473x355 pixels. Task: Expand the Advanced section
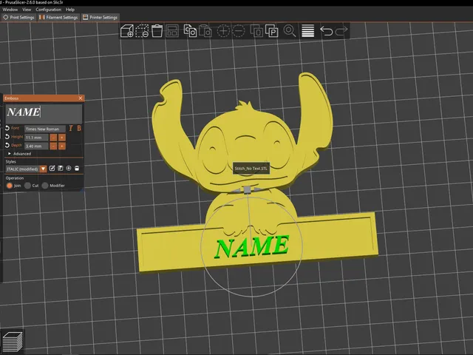tap(20, 154)
